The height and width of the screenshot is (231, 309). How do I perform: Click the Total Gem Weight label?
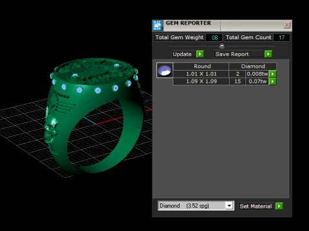[x=180, y=37]
